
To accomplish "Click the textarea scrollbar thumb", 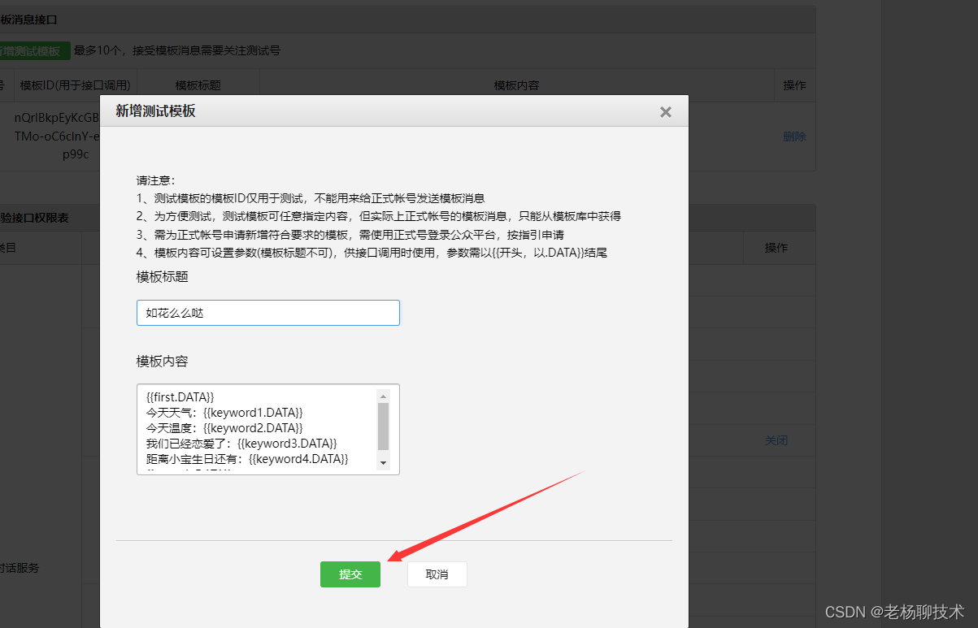I will (x=384, y=427).
